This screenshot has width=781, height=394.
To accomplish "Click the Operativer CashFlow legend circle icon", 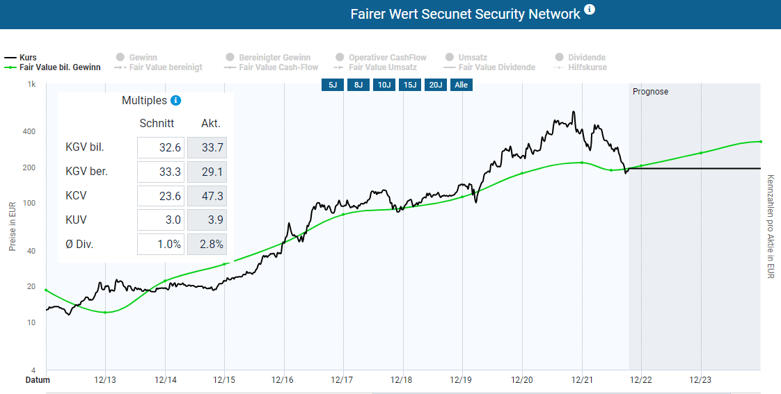I will click(x=340, y=57).
